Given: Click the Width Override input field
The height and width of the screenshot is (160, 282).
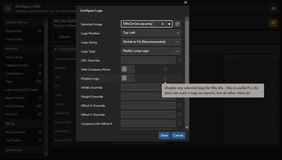Looking at the screenshot, I should (x=141, y=87).
